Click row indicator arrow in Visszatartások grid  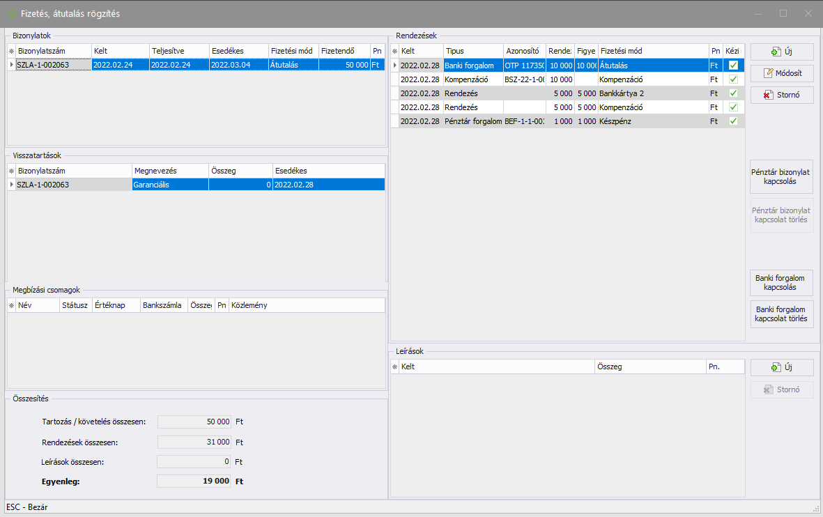click(x=11, y=185)
